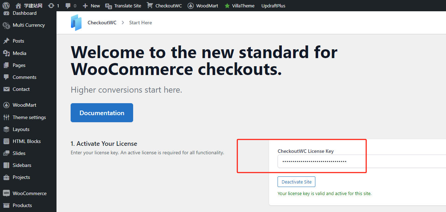This screenshot has width=446, height=212.
Task: Click the WordPress logo icon in admin bar
Action: [x=6, y=6]
